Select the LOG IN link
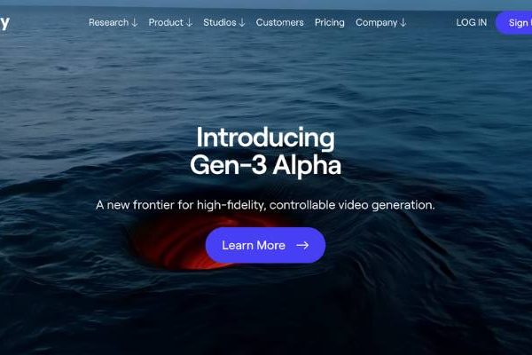Viewport: 532px width, 355px height. pyautogui.click(x=472, y=22)
